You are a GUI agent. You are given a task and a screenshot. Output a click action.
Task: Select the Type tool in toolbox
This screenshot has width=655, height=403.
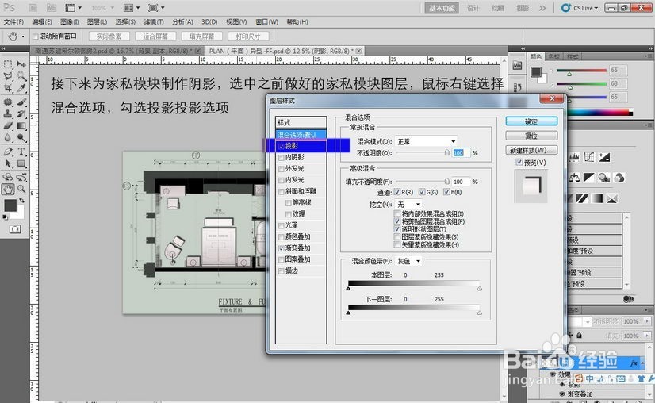(x=21, y=152)
